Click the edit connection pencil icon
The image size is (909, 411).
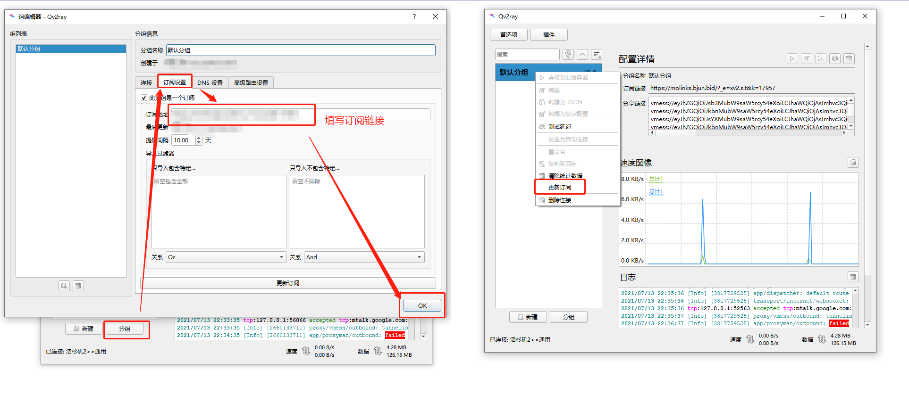click(806, 59)
